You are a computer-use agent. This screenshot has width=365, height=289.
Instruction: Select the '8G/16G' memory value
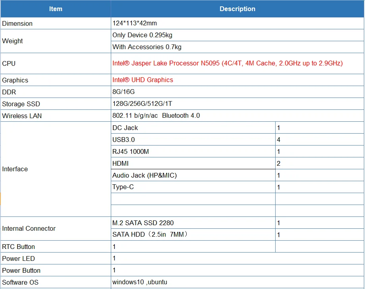pos(124,92)
